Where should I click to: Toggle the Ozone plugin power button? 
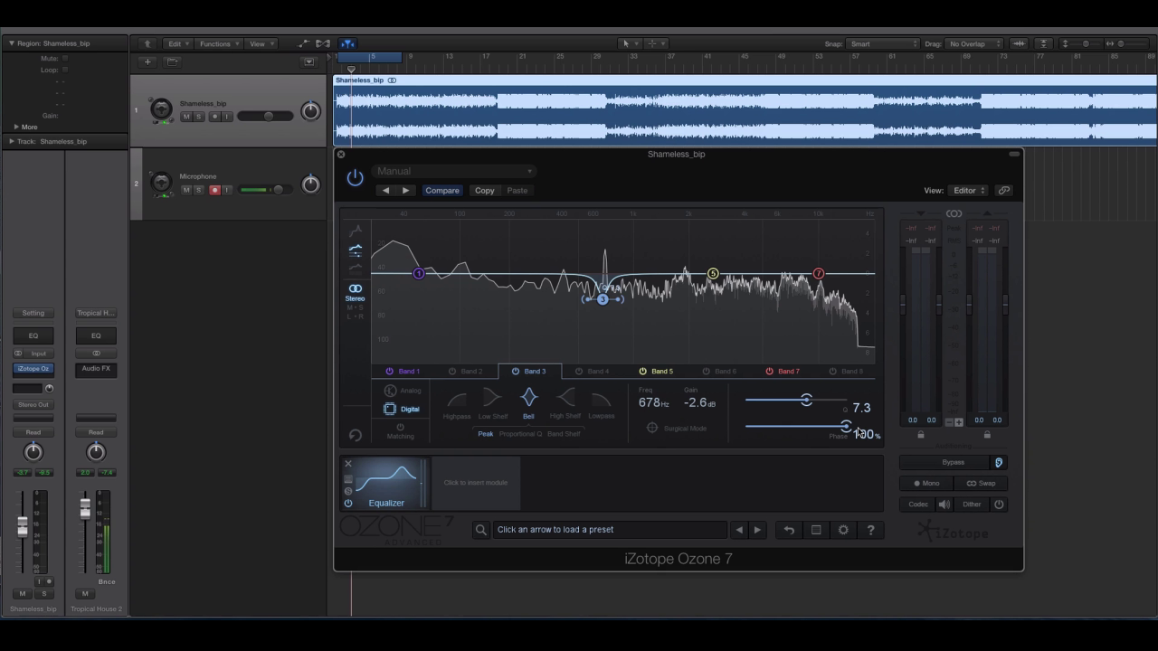tap(355, 177)
